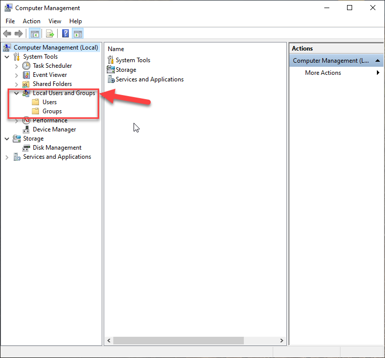Expand the Task Scheduler node
Image resolution: width=385 pixels, height=358 pixels.
[17, 66]
